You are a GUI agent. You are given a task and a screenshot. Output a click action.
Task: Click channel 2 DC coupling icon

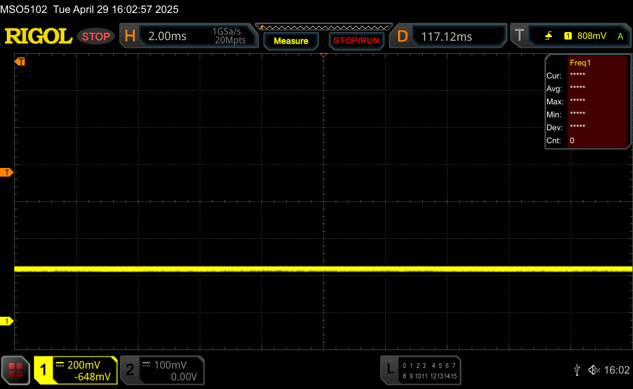147,365
